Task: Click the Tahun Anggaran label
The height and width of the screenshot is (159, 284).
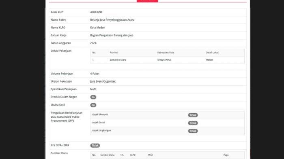Action: (x=61, y=43)
